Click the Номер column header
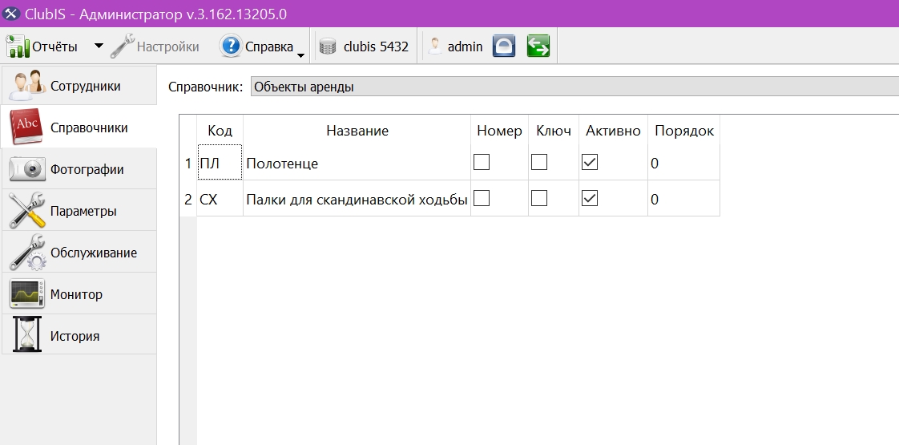899x445 pixels. (499, 131)
